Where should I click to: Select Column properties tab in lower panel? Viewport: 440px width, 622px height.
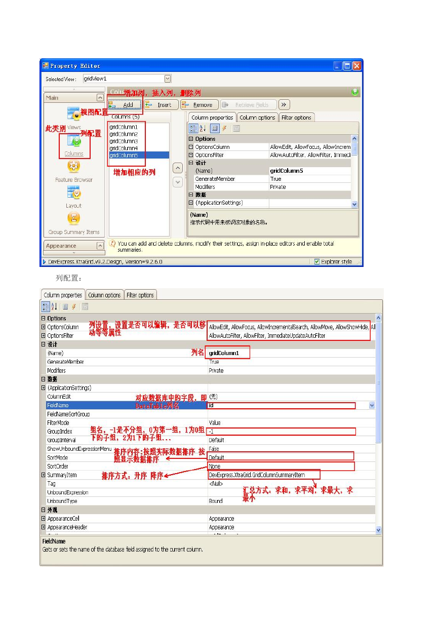(63, 295)
